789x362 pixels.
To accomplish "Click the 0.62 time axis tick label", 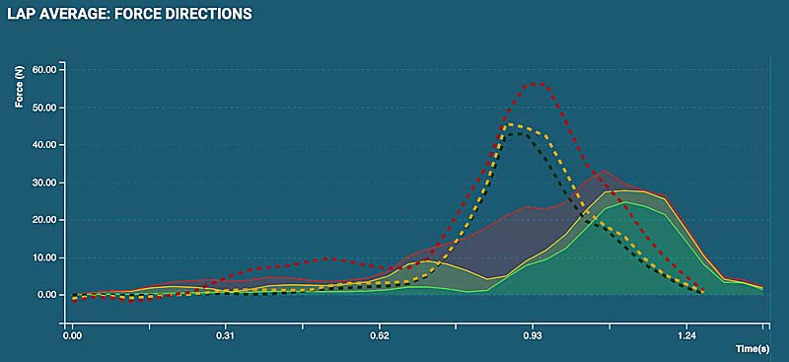I will 380,335.
